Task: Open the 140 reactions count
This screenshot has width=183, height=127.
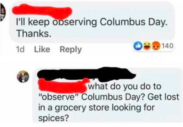Action: [x=168, y=46]
